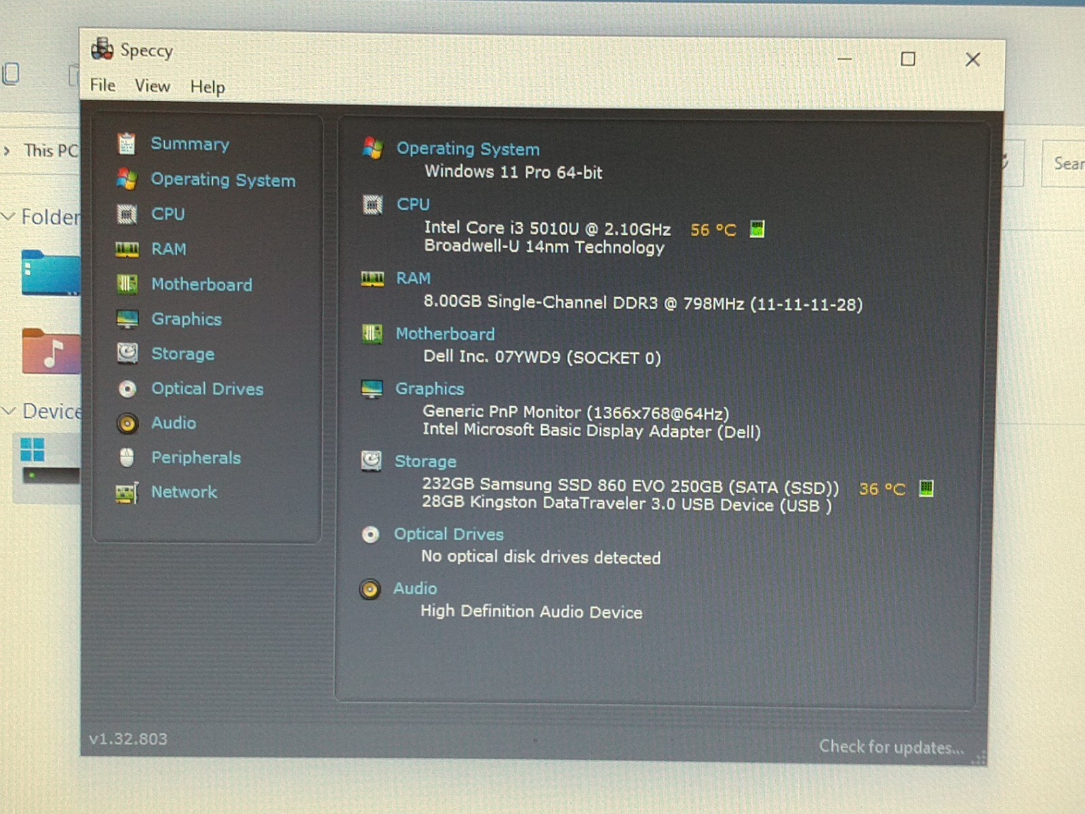
Task: Click the CPU temperature 56 °C reading
Action: (713, 230)
